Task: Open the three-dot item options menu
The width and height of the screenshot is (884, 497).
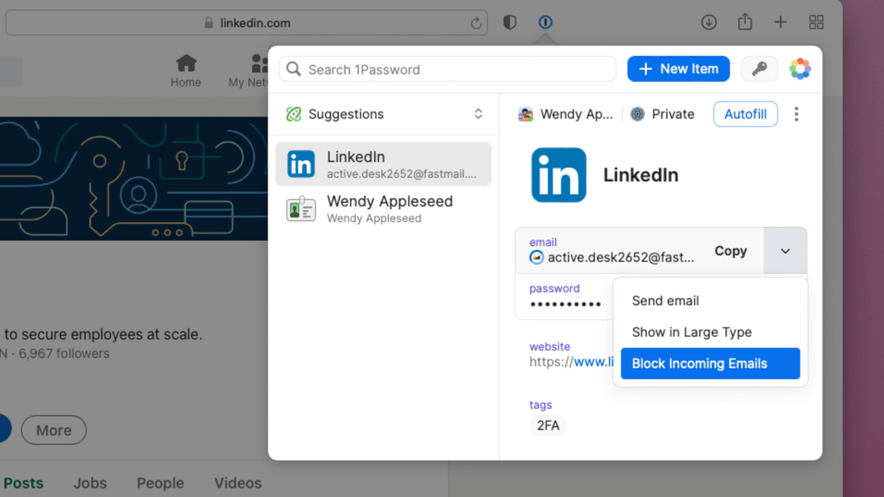Action: pos(796,115)
